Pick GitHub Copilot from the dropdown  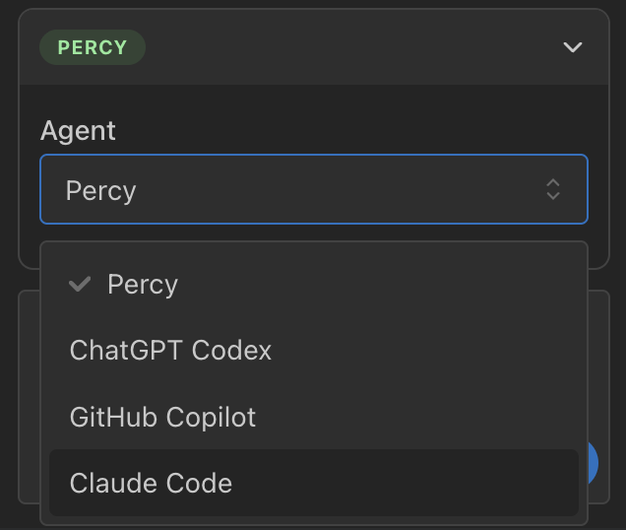point(162,417)
